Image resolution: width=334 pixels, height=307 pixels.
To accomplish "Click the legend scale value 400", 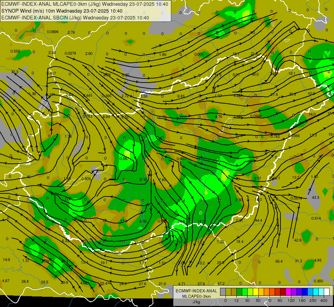I will pyautogui.click(x=324, y=301).
